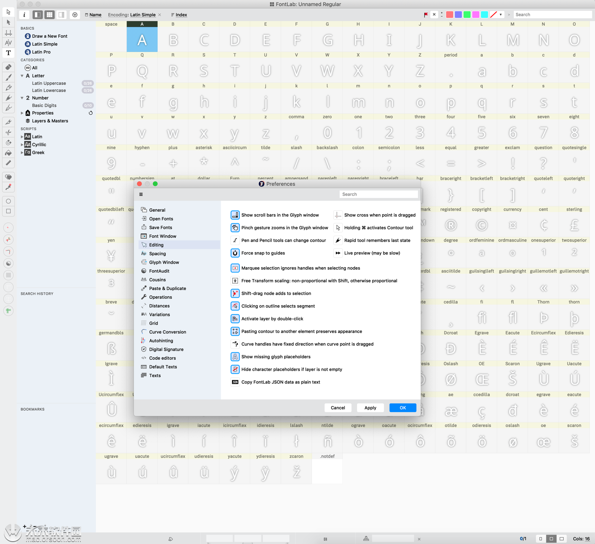
Task: Expand the Cyrillic script in sidebar
Action: (22, 145)
